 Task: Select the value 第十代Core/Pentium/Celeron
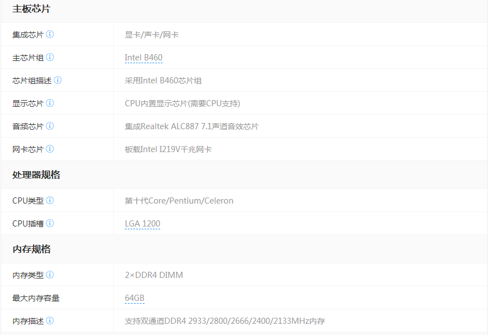(179, 201)
